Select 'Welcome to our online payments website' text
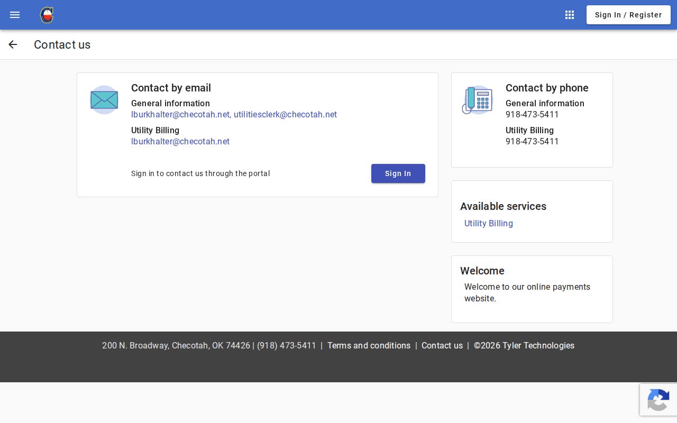 (x=527, y=292)
